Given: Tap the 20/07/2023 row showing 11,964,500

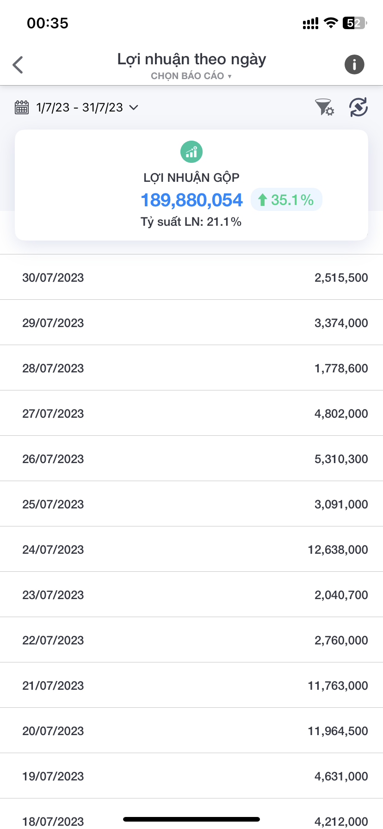Looking at the screenshot, I should pos(191,731).
